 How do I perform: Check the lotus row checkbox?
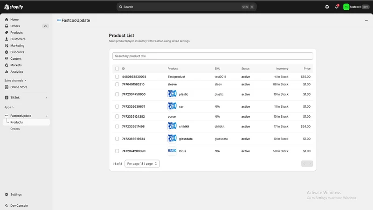tap(117, 151)
